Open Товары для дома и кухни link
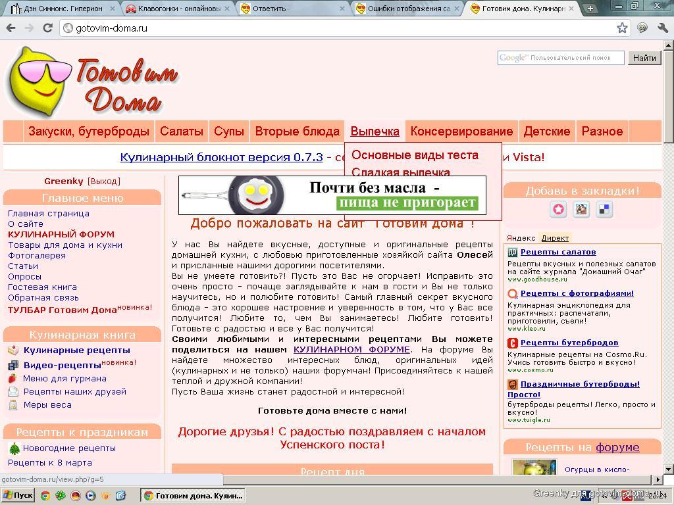This screenshot has width=674, height=505. pos(65,245)
